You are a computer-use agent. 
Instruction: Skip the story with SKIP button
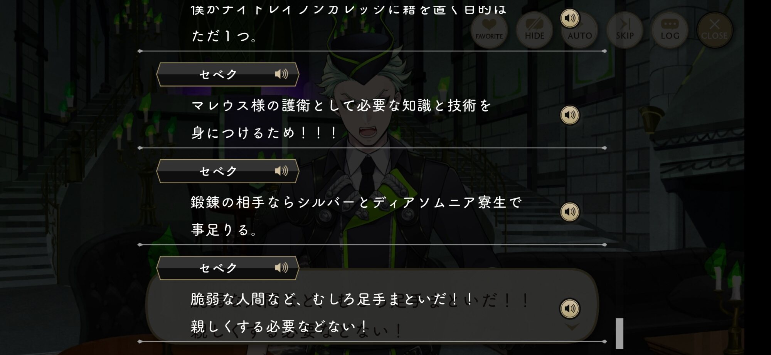click(x=625, y=30)
